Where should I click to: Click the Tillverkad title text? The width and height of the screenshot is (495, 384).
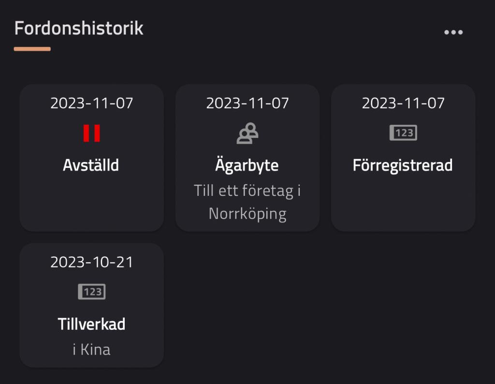(x=91, y=324)
